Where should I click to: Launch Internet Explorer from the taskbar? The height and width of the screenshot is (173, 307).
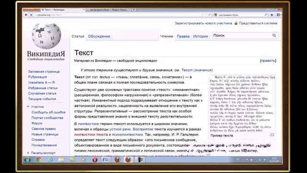pyautogui.click(x=50, y=160)
